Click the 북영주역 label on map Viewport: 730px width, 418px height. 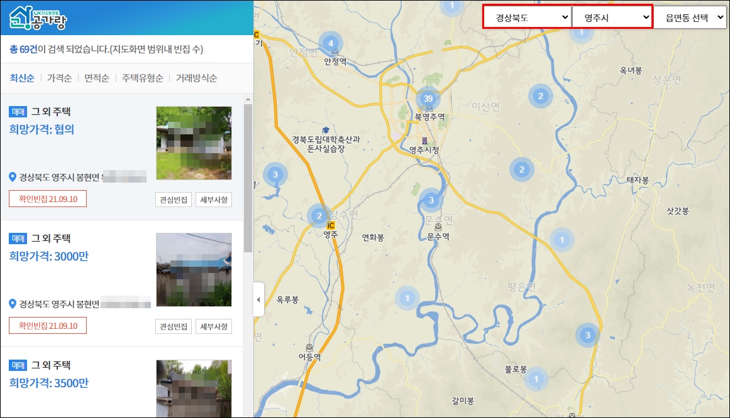[429, 117]
